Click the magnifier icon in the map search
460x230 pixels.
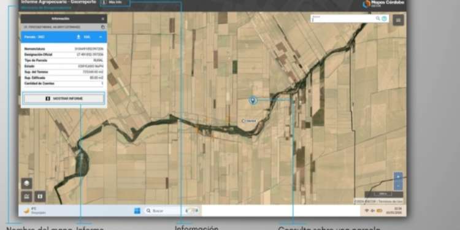coord(378,18)
